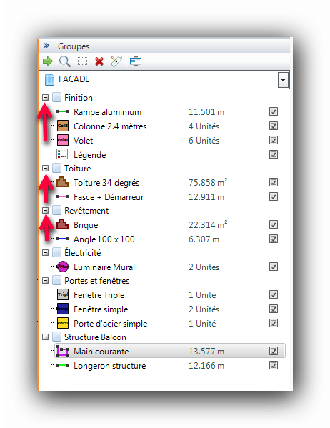Toggle the Luminaire Mural checkbox

point(274,267)
